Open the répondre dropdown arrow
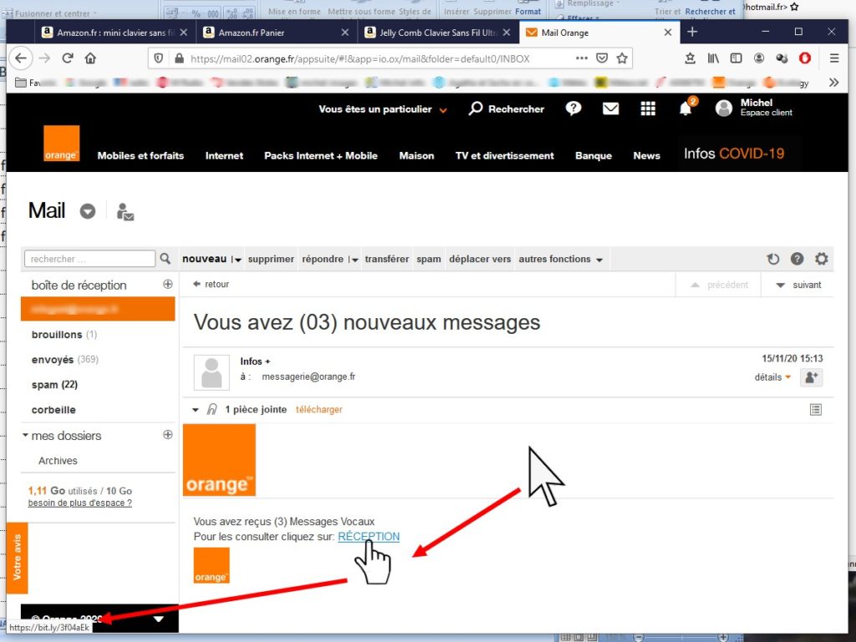Viewport: 856px width, 642px height. tap(354, 260)
